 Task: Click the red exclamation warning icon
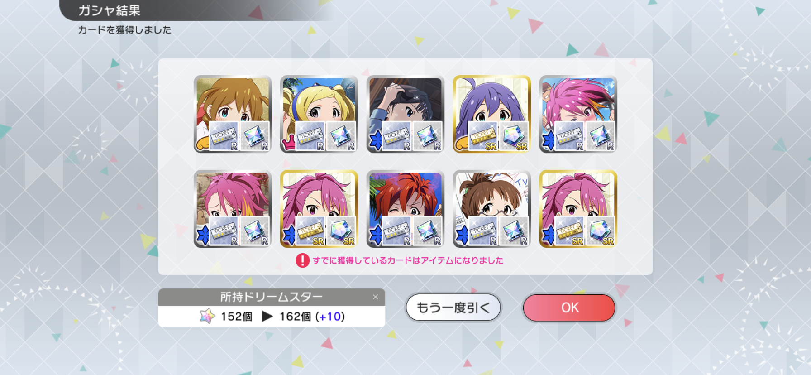302,260
